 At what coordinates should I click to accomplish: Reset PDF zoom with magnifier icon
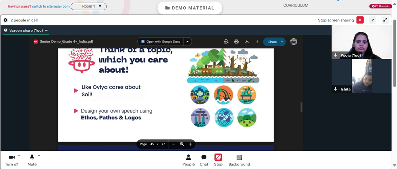click(182, 144)
